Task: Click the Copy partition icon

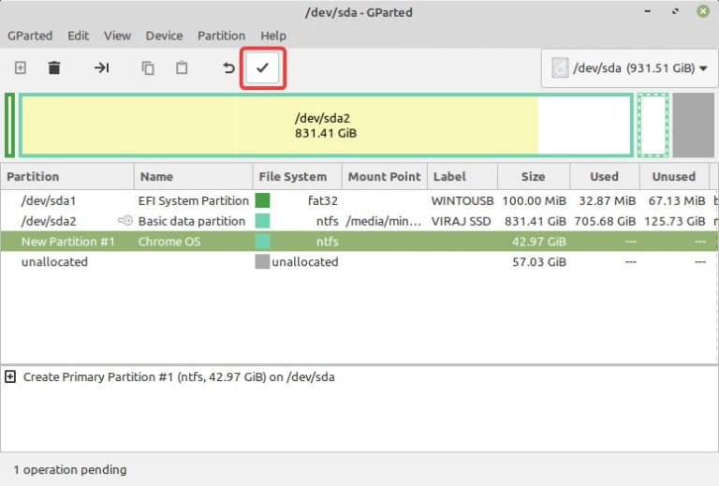Action: pyautogui.click(x=148, y=68)
